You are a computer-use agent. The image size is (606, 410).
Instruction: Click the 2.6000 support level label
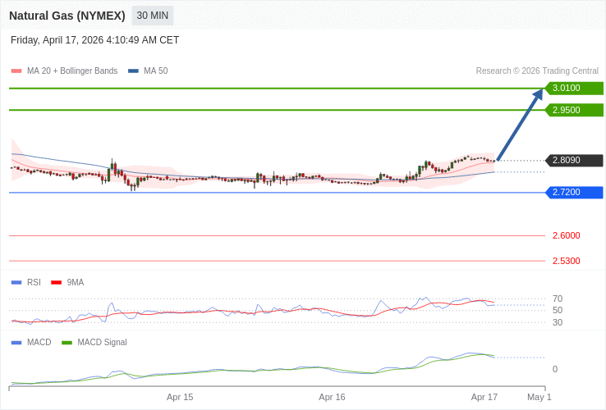[x=566, y=235]
